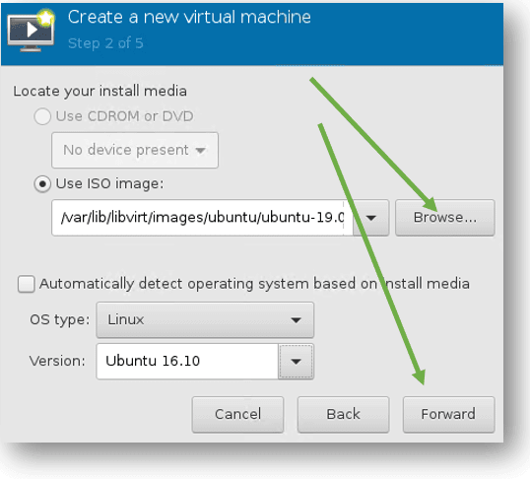This screenshot has width=530, height=479.
Task: Click the OS type label
Action: (60, 320)
